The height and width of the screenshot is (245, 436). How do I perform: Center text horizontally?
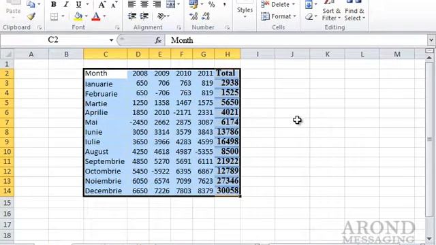pyautogui.click(x=144, y=4)
